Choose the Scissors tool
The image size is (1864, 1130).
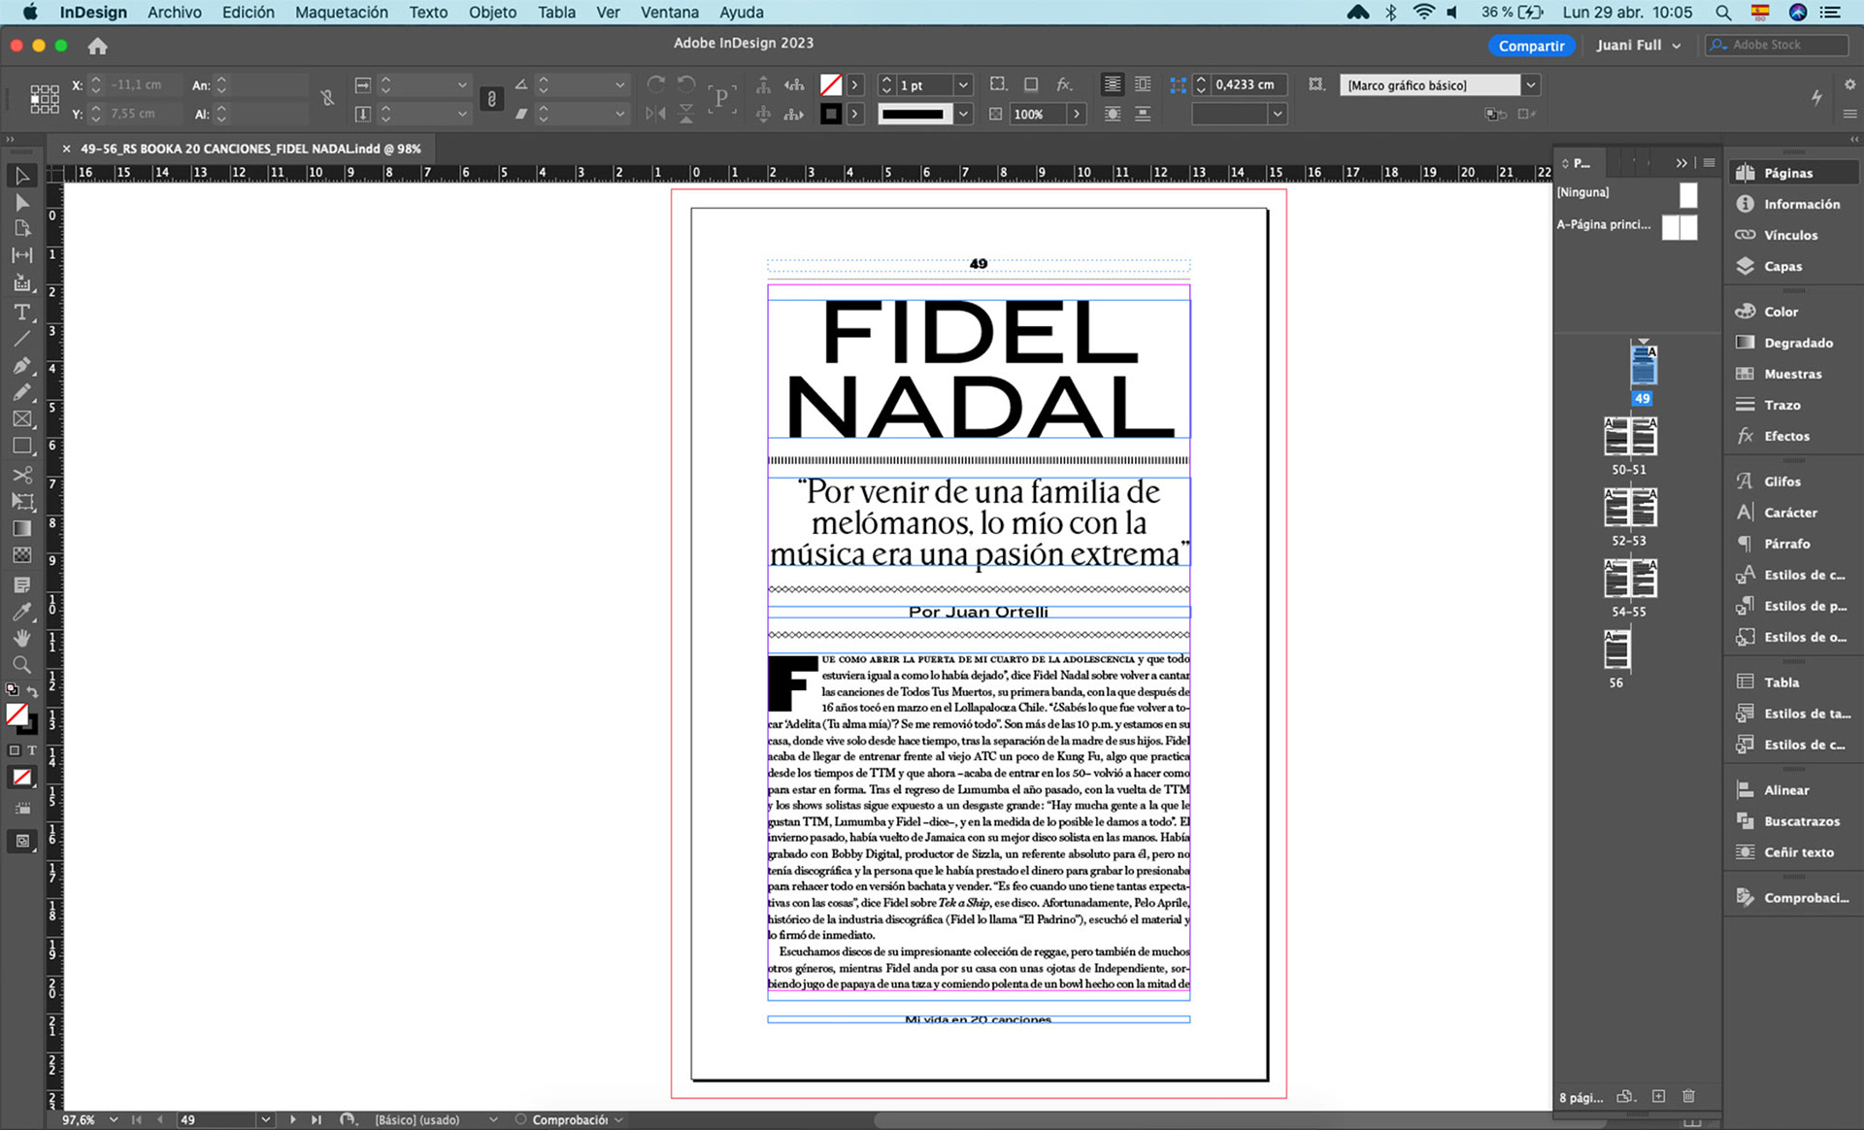coord(21,475)
